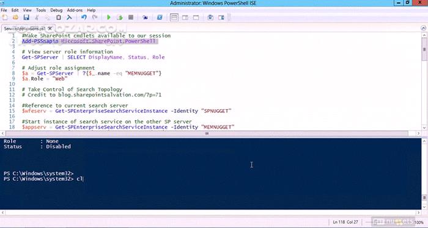Open the Help menu
The image size is (428, 228).
(x=91, y=10)
